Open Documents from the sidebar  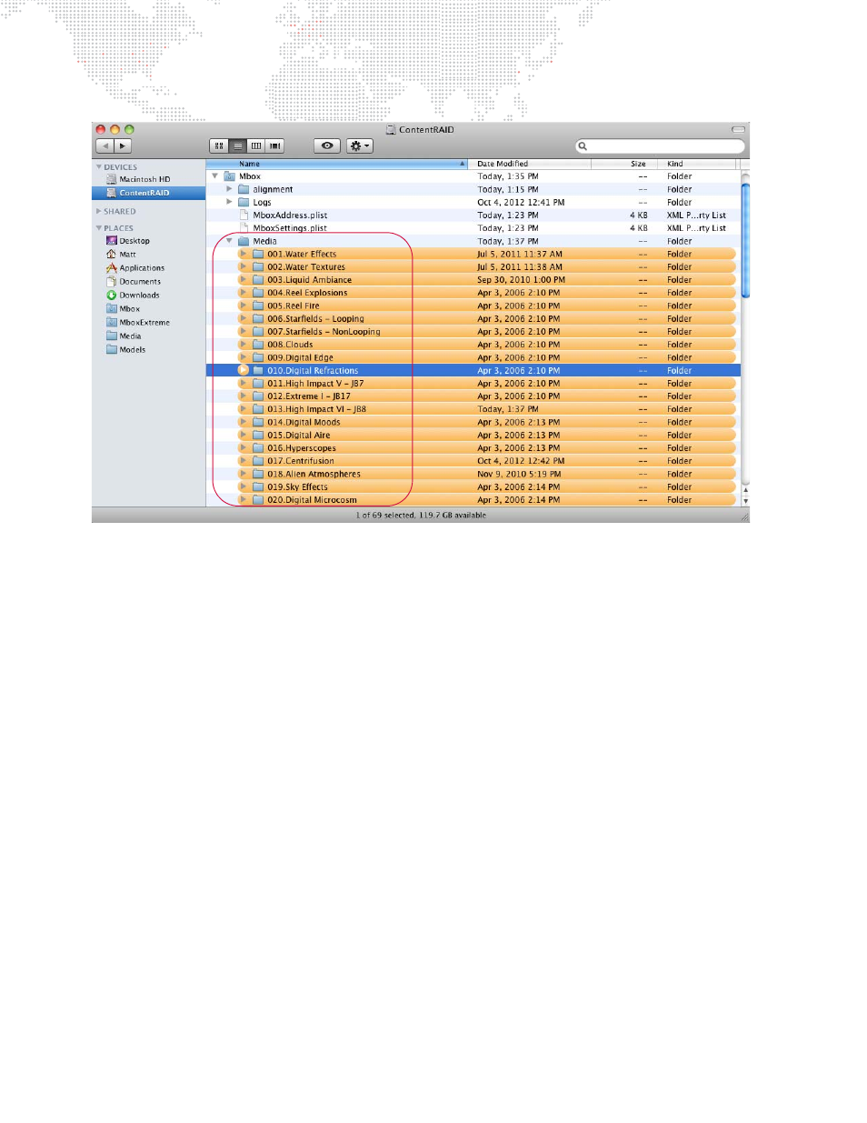point(134,282)
